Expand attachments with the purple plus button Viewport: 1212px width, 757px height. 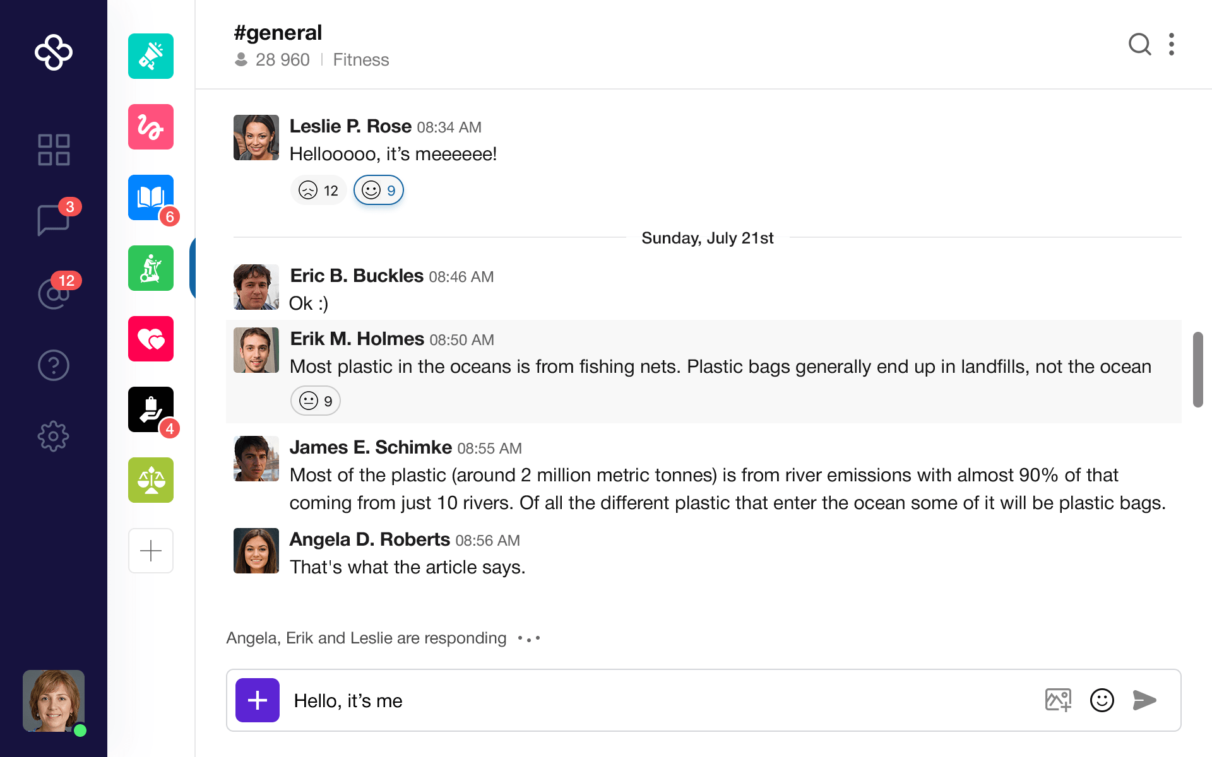[x=258, y=700]
